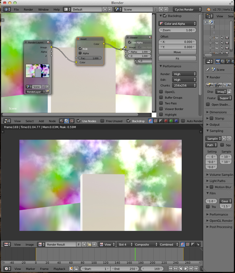Toggle lock interface icon next to Display
The height and width of the screenshot is (273, 235).
229,92
